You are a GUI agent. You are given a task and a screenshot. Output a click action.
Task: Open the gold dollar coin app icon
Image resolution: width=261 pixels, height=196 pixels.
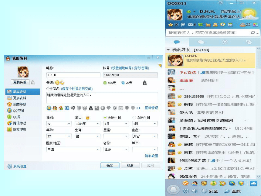213,183
